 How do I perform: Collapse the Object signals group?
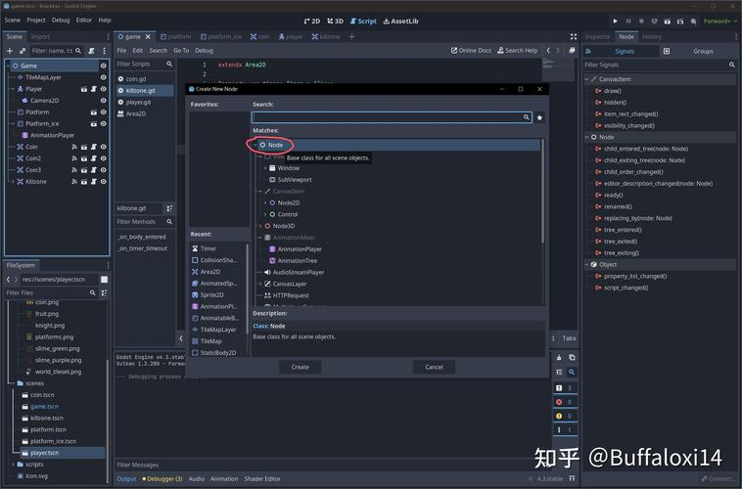point(587,265)
